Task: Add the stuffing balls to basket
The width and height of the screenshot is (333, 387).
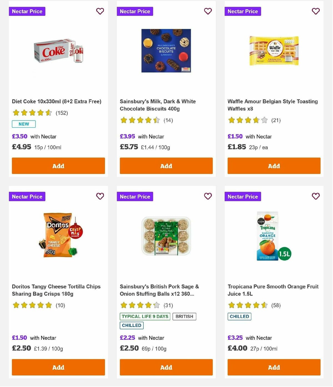Action: pos(166,367)
